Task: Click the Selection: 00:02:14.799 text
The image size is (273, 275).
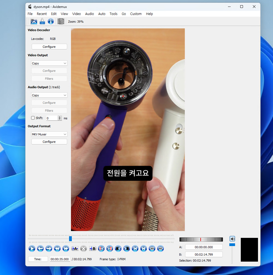Action: (195, 261)
